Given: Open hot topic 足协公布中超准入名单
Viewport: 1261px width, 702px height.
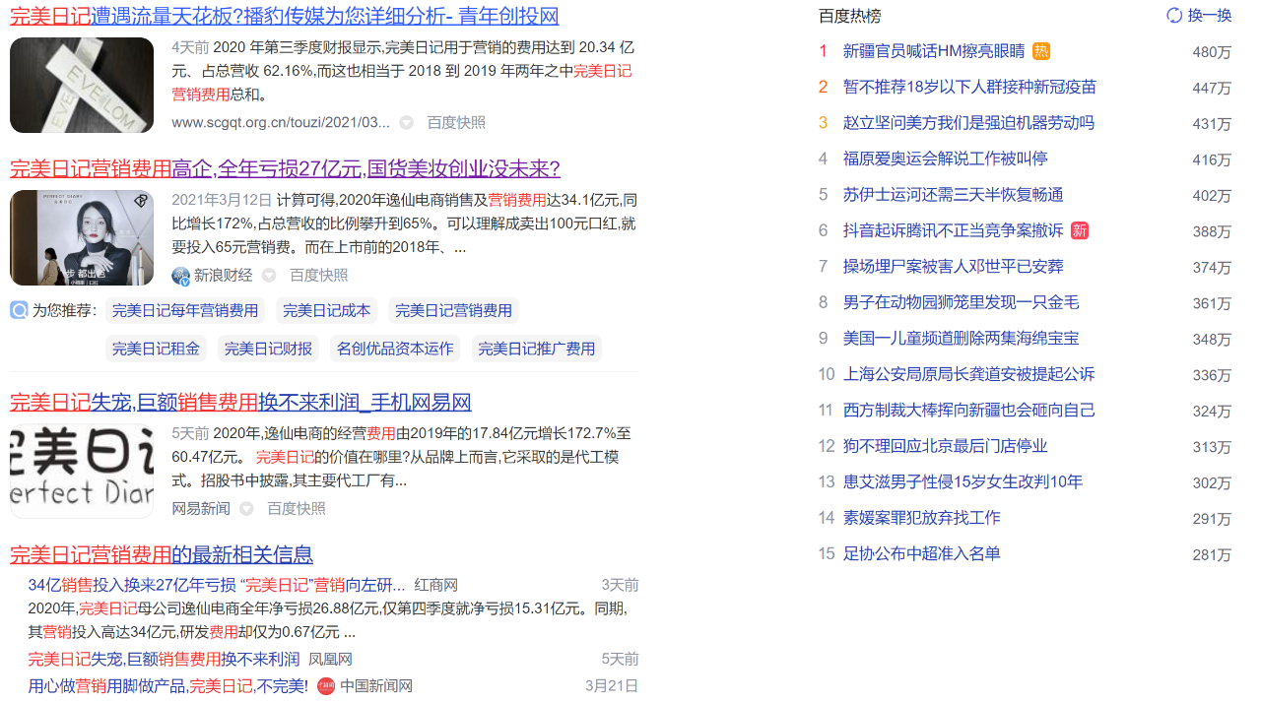Looking at the screenshot, I should tap(922, 554).
